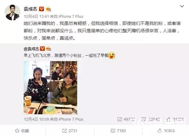Open the 12月4日 10:09 timestamp of reposted post
This screenshot has height=136, width=189.
[37, 119]
